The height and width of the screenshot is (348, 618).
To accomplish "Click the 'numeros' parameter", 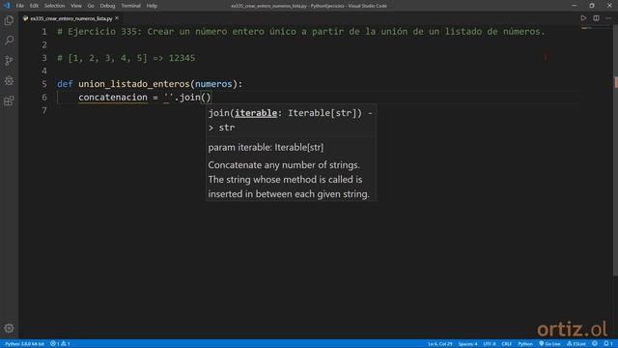I will click(x=213, y=84).
